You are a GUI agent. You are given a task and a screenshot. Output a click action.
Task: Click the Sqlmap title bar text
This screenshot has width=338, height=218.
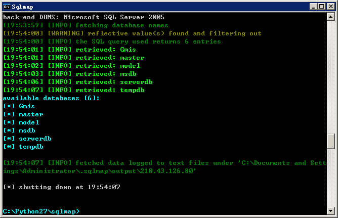tap(22, 7)
